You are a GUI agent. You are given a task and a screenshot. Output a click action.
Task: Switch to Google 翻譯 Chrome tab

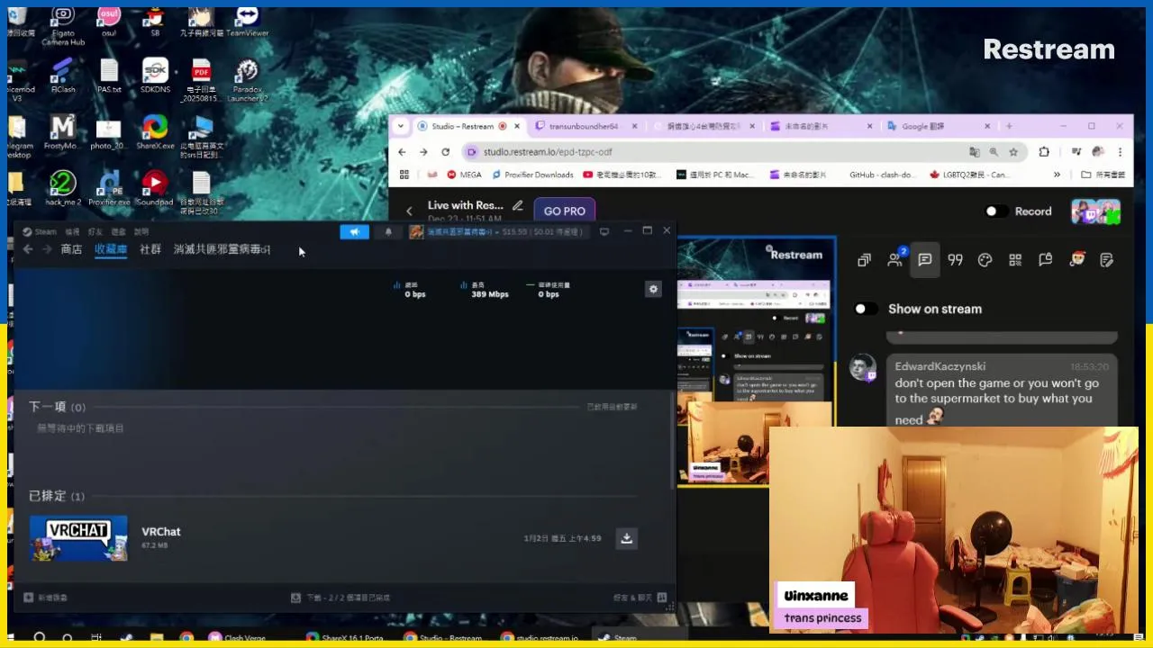[937, 126]
